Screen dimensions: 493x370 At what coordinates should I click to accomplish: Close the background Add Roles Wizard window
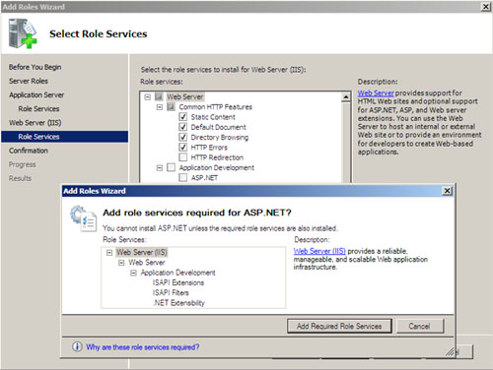(486, 7)
